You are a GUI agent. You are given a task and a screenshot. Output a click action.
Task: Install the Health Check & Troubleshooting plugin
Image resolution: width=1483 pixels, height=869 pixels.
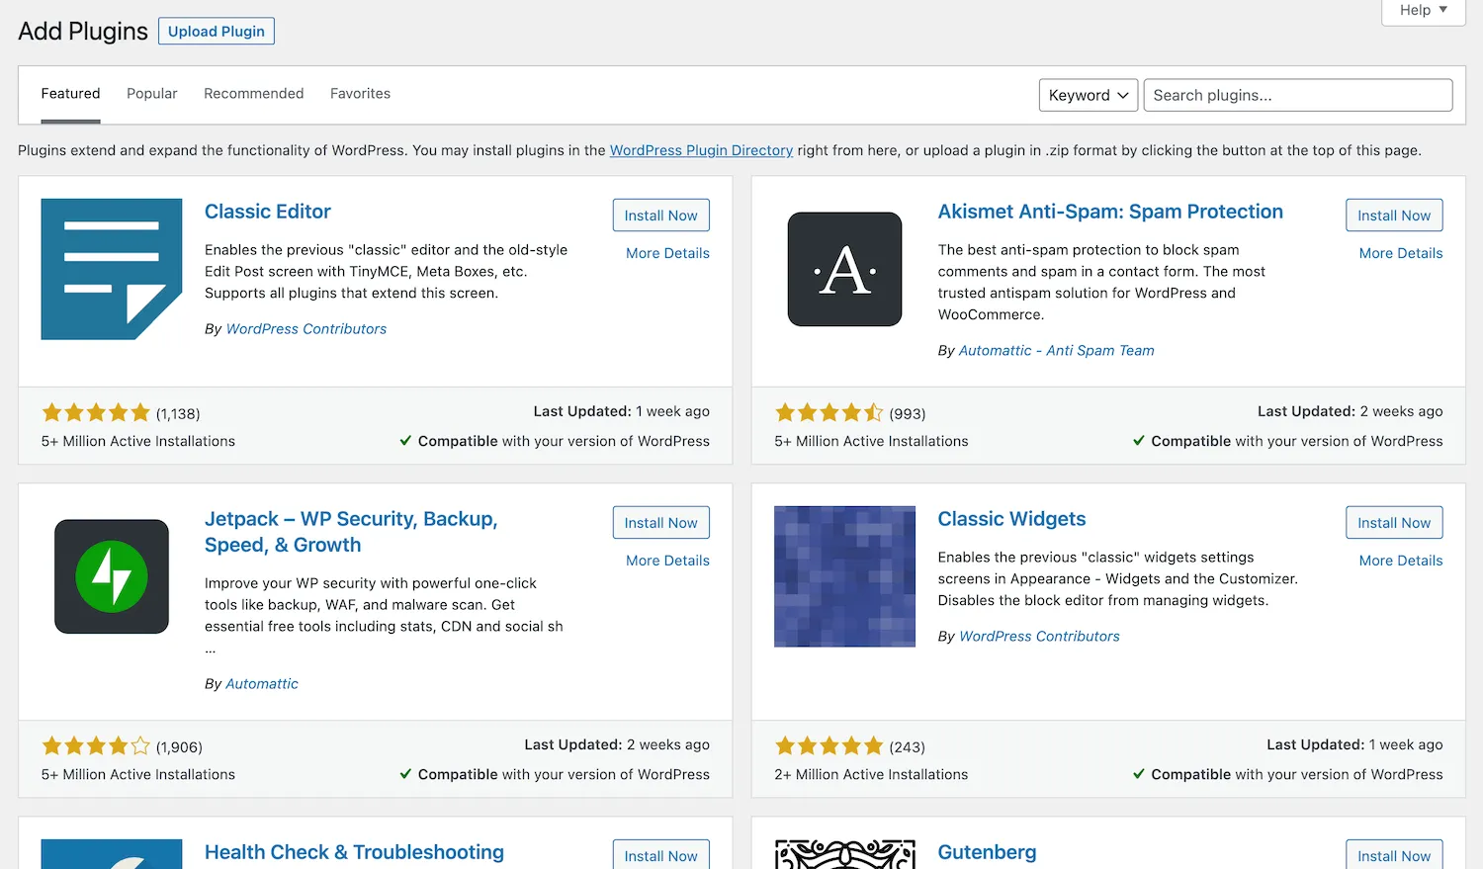(x=661, y=855)
